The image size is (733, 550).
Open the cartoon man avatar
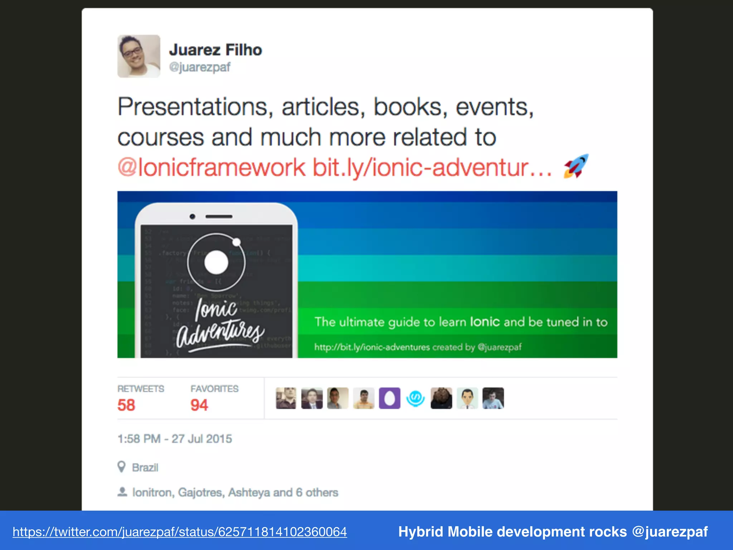467,398
